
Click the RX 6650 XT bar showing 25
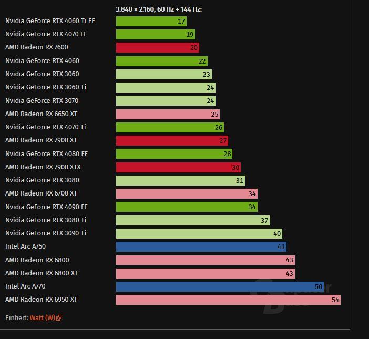pyautogui.click(x=168, y=115)
